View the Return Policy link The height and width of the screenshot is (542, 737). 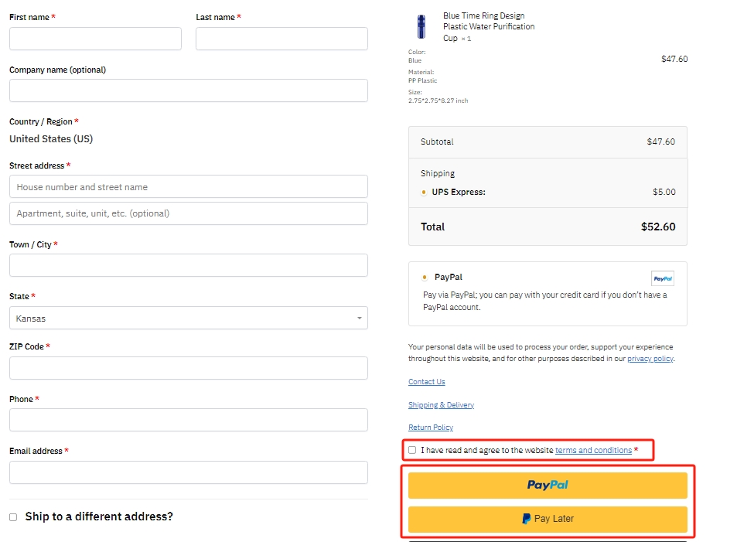431,428
